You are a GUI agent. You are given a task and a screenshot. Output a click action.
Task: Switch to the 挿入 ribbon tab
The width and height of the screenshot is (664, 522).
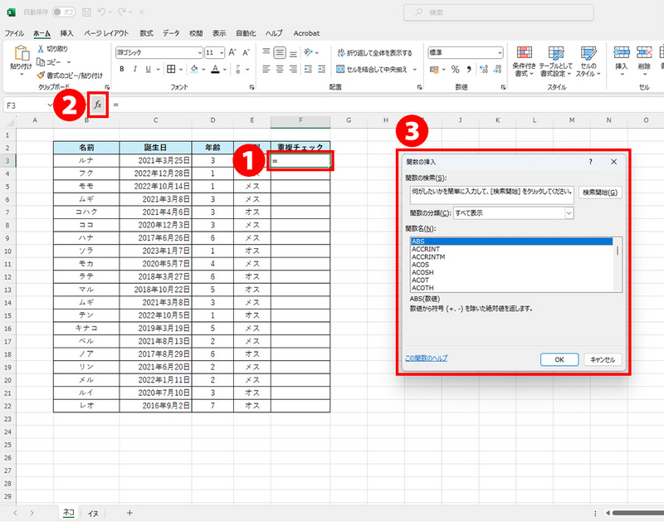click(66, 33)
